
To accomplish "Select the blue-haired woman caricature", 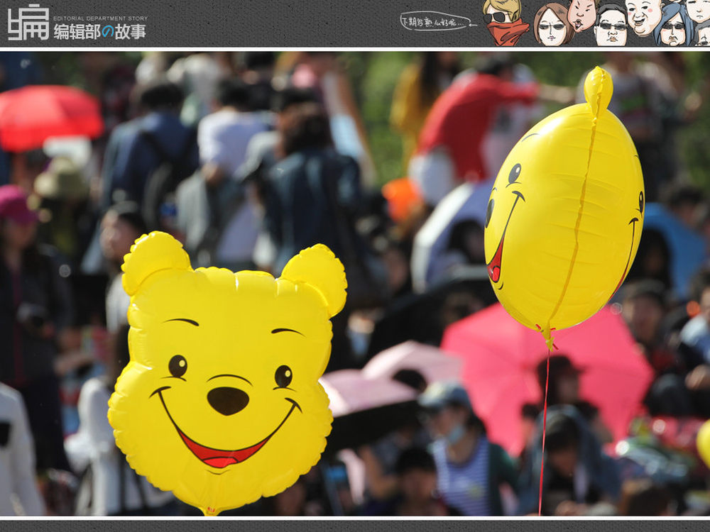I will click(x=674, y=26).
